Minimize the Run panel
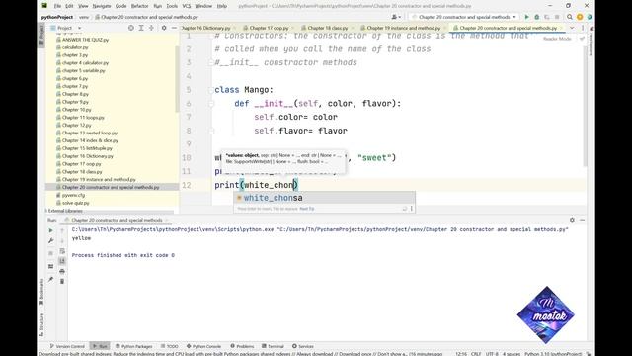The image size is (632, 356). (582, 220)
